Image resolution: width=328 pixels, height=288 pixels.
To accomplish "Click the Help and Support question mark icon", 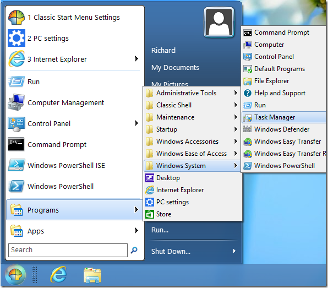I will coord(248,93).
